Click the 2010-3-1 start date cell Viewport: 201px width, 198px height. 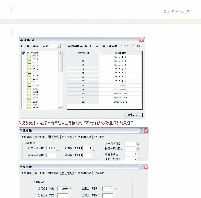(x=120, y=65)
